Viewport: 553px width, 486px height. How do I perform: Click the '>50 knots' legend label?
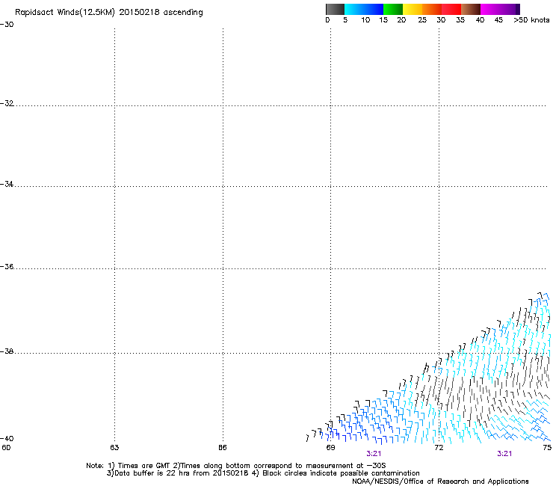[x=531, y=20]
